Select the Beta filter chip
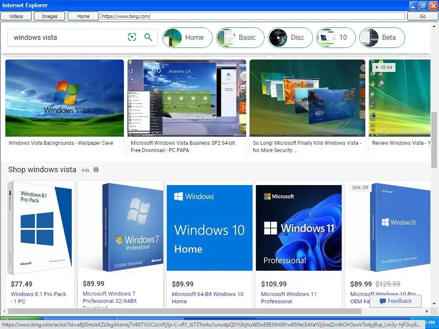The height and width of the screenshot is (329, 439). [x=382, y=38]
